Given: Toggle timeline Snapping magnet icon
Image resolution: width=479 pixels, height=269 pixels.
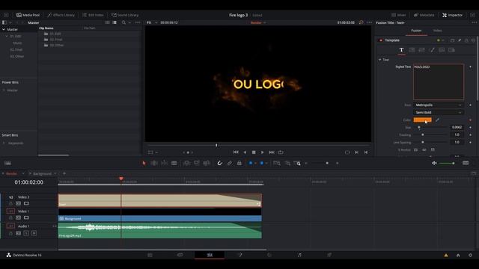Looking at the screenshot, I should tap(219, 163).
